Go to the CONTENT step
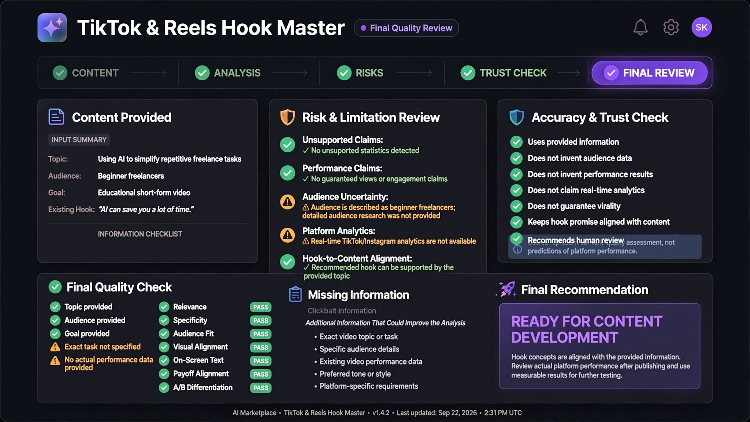Image resolution: width=750 pixels, height=422 pixels. point(86,73)
